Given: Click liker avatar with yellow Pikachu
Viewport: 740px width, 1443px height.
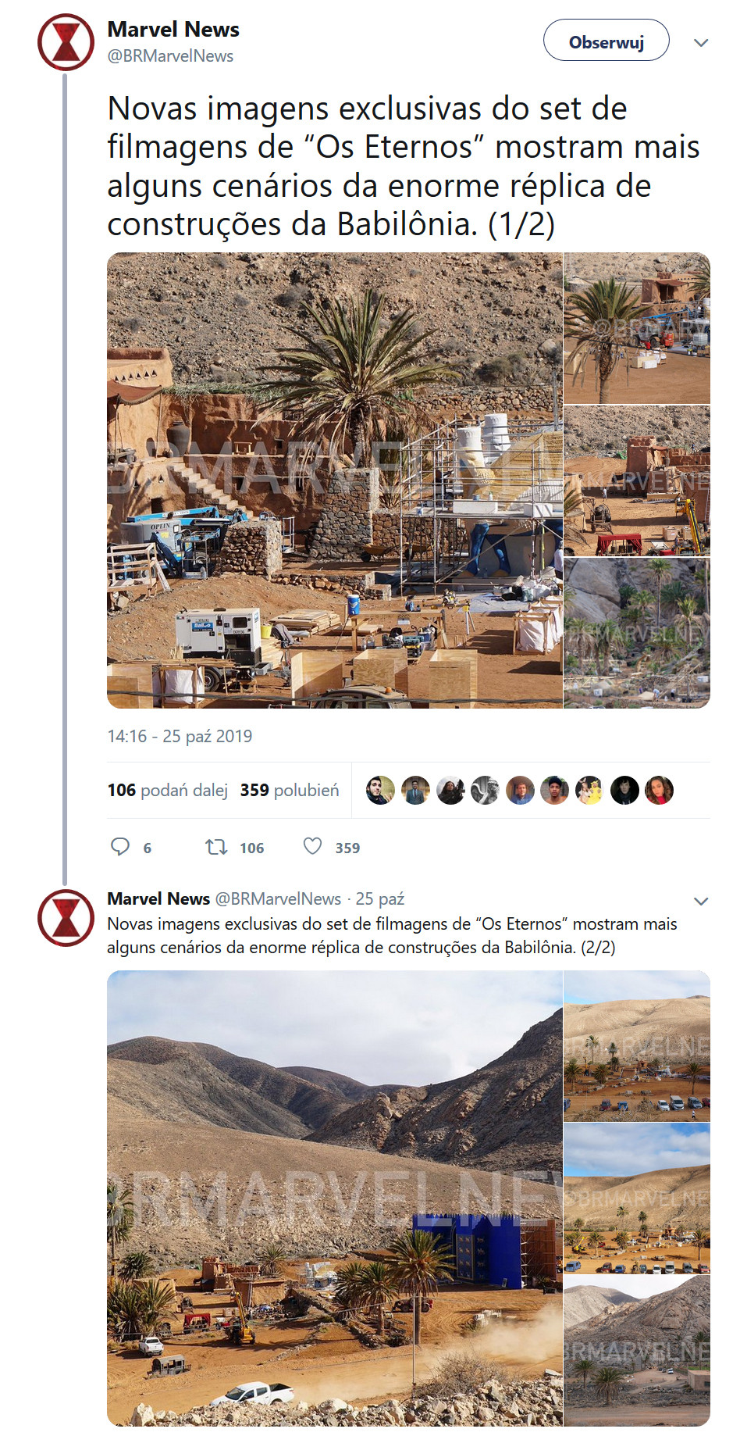Looking at the screenshot, I should (x=589, y=791).
